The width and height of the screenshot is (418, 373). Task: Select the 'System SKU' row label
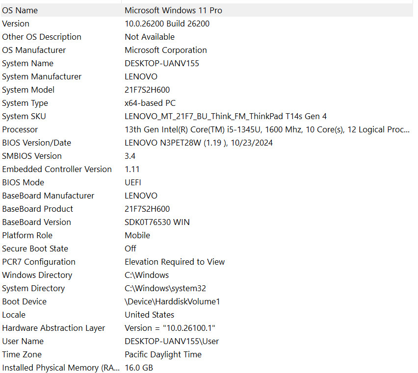tap(24, 116)
